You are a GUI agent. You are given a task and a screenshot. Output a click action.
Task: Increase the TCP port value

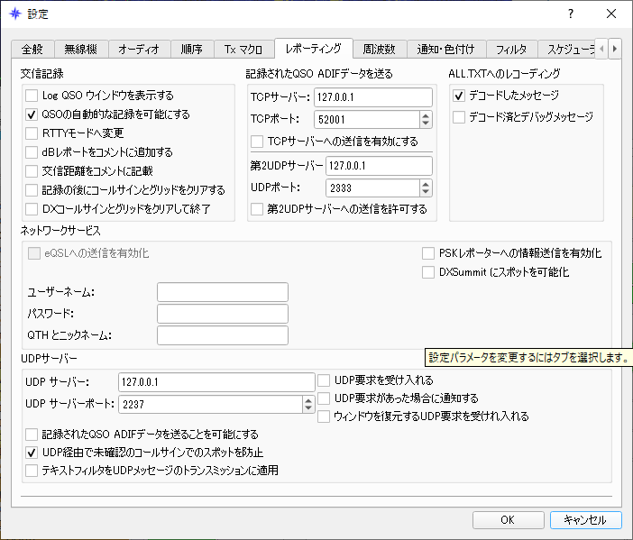(x=426, y=114)
